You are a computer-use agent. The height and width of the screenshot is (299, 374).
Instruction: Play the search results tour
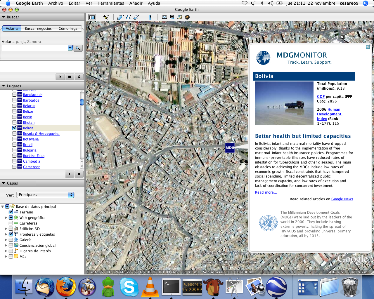point(60,77)
